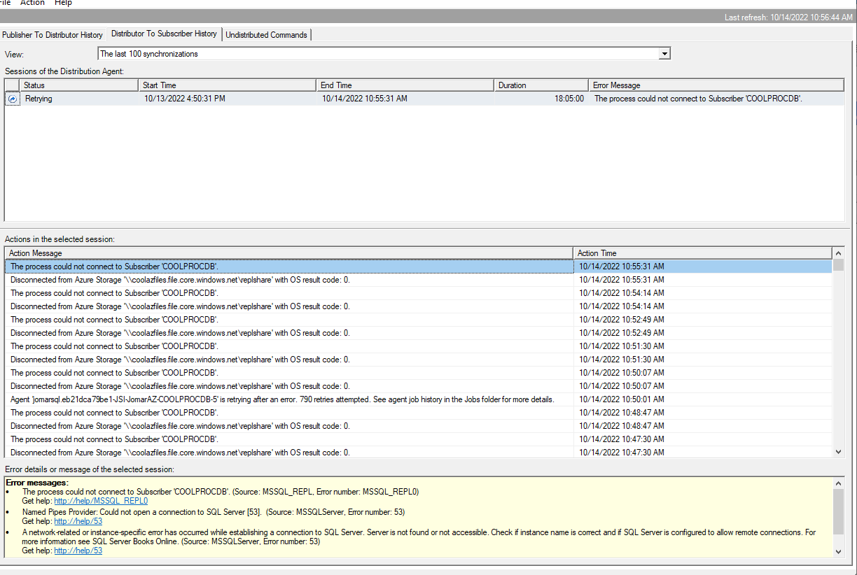Select the 'could not connect' action at 10:48:47 AM
This screenshot has width=857, height=575.
pos(419,413)
